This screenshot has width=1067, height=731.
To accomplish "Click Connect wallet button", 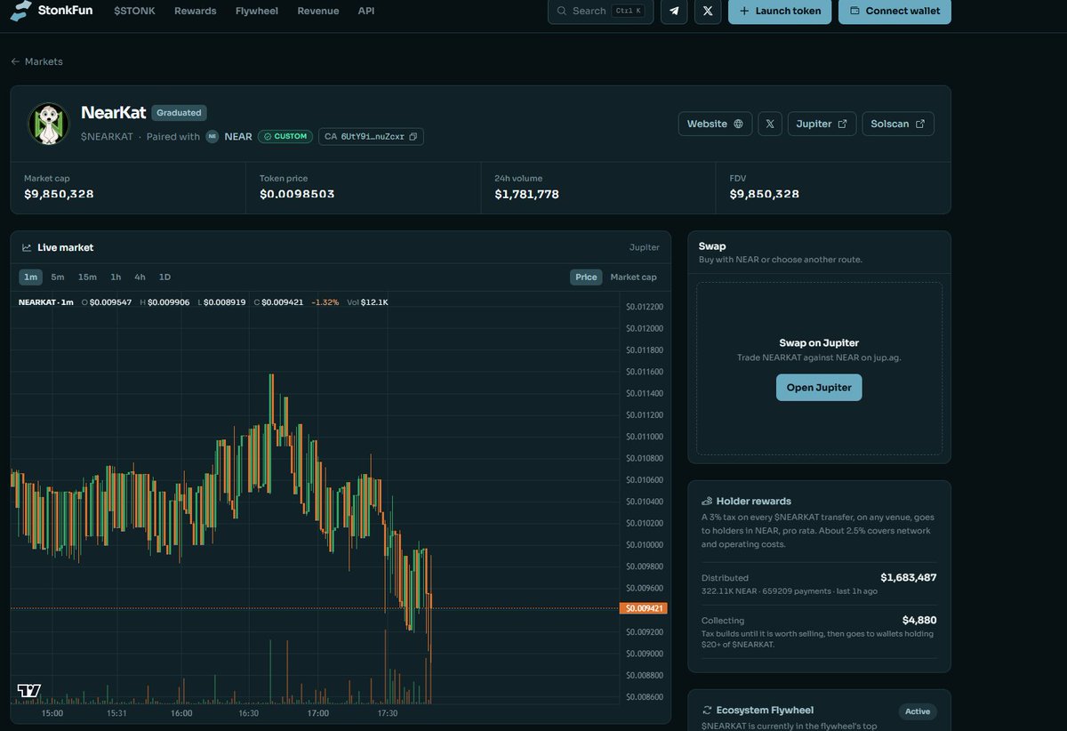I will point(895,11).
